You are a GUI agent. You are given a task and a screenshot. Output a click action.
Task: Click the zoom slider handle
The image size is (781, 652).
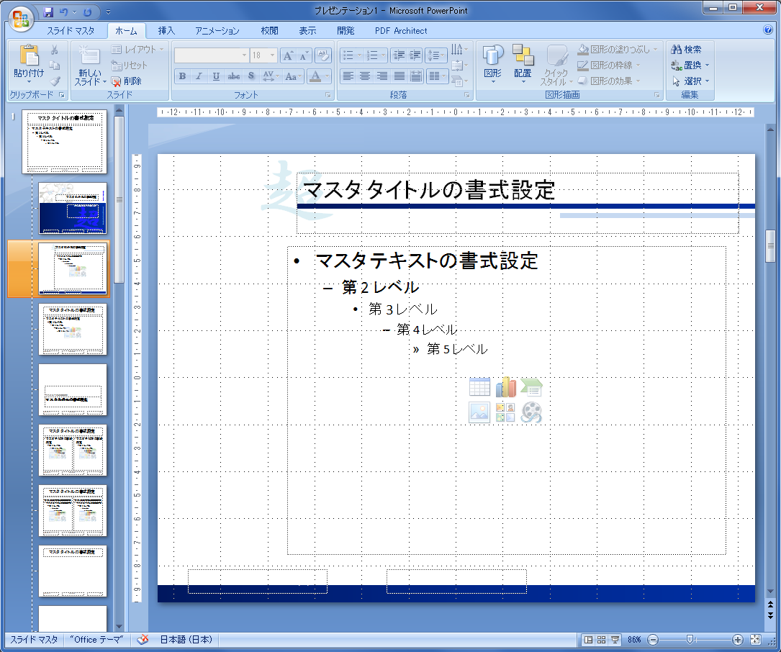point(690,639)
